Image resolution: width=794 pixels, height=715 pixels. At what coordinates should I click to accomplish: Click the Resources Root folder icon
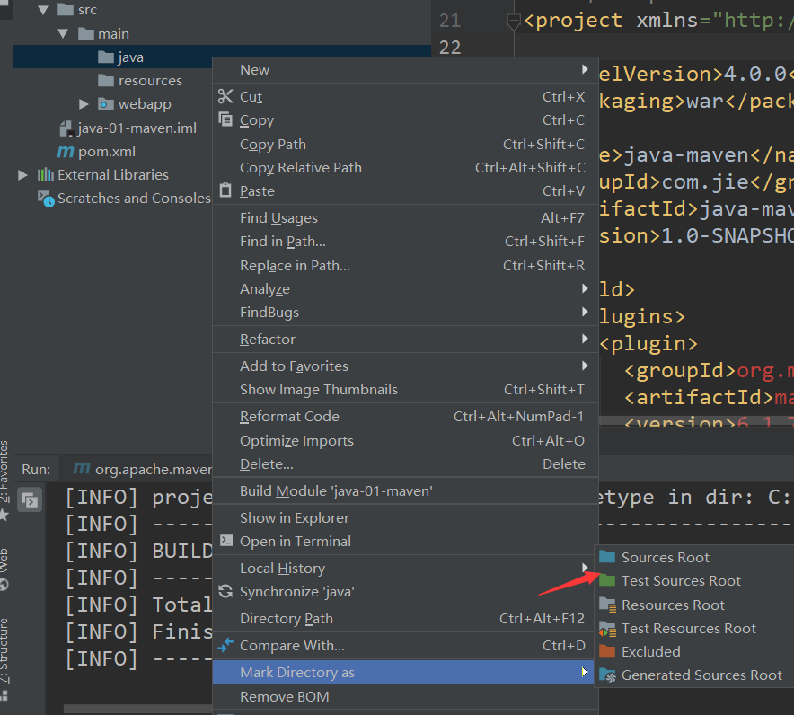[x=607, y=605]
